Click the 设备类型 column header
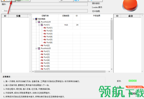Viewport: 144px width, 99px height. [66, 16]
